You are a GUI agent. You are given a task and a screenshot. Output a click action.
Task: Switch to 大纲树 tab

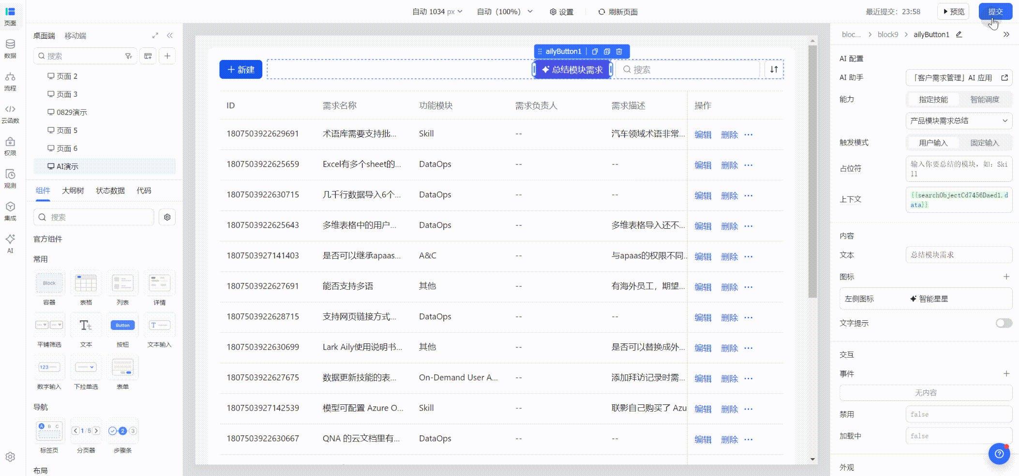[73, 191]
